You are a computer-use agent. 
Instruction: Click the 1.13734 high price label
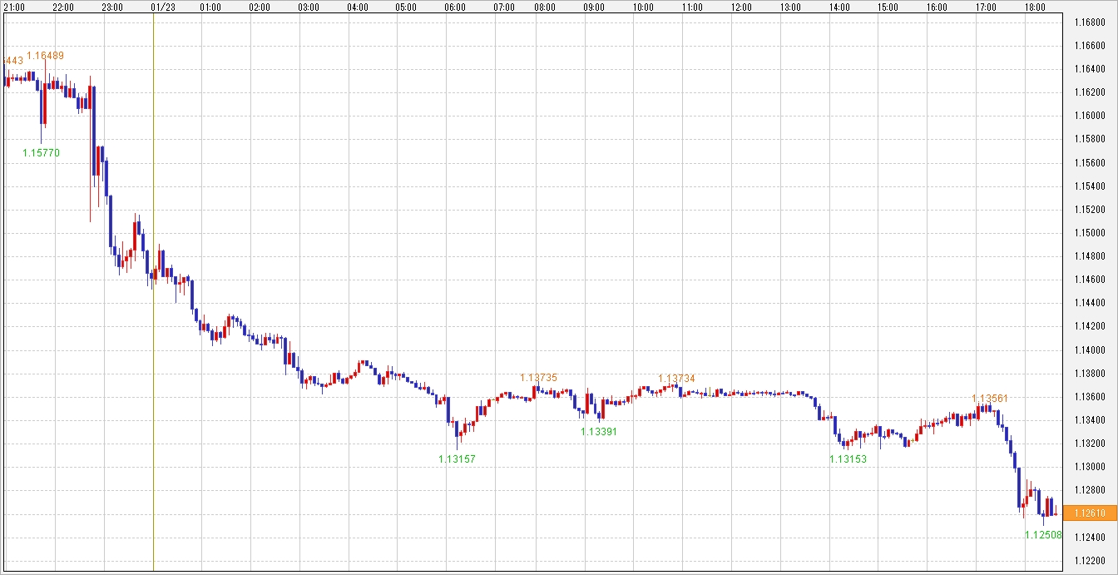coord(677,379)
